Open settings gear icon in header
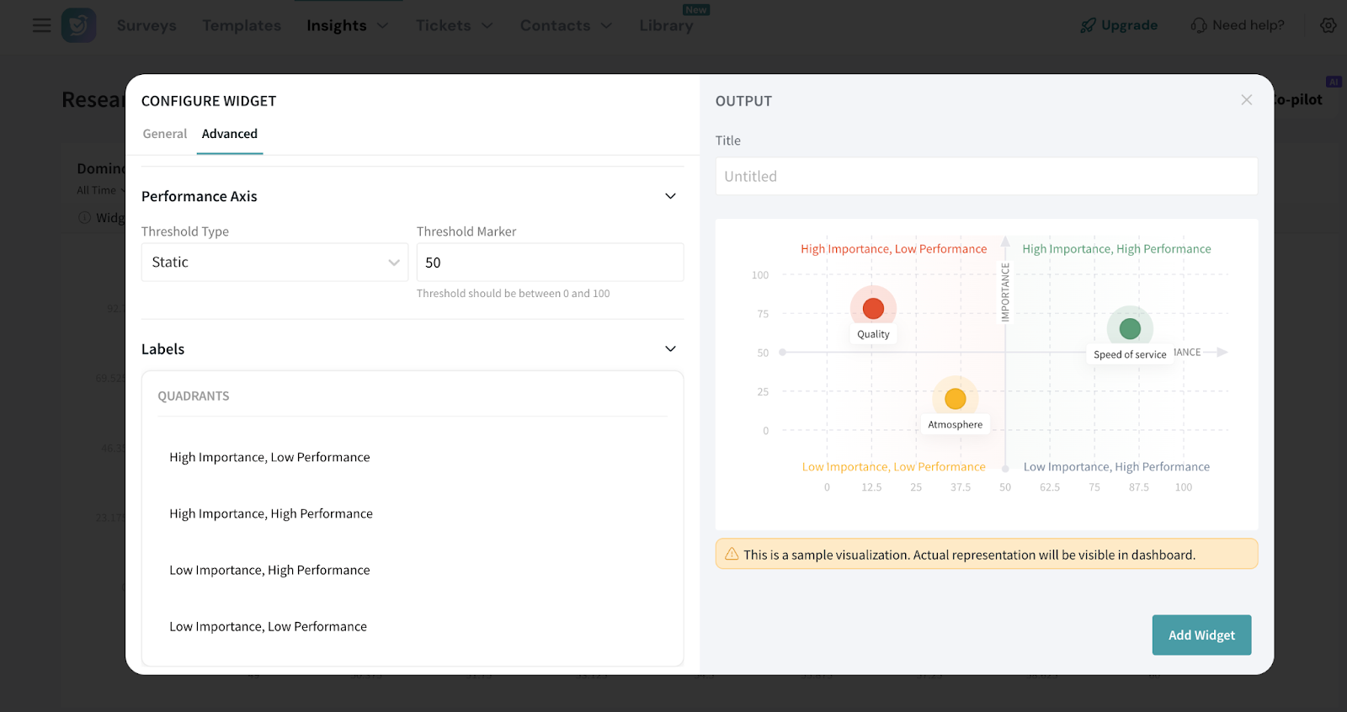Screen dimensions: 1347x712 pyautogui.click(x=1328, y=25)
